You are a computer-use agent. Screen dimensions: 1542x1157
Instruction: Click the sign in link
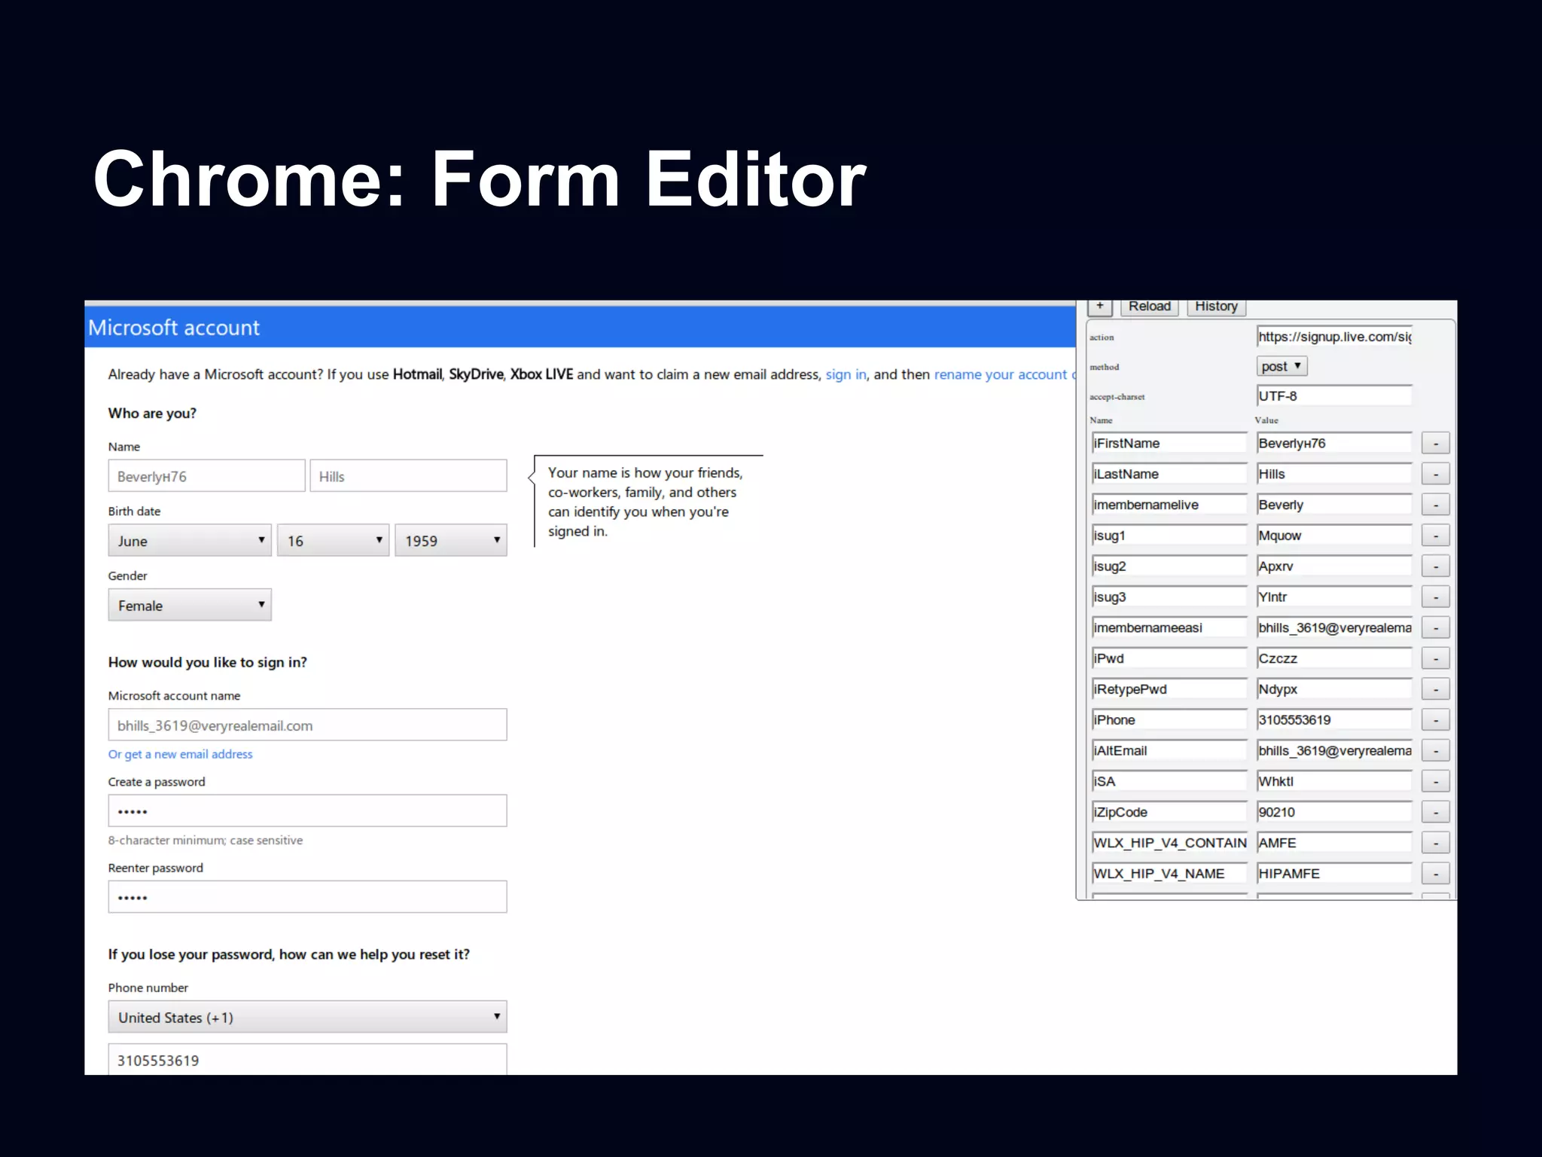(846, 374)
